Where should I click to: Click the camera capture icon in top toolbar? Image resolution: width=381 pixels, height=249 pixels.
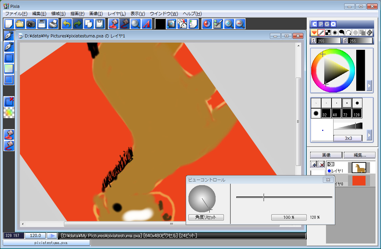tap(30, 24)
